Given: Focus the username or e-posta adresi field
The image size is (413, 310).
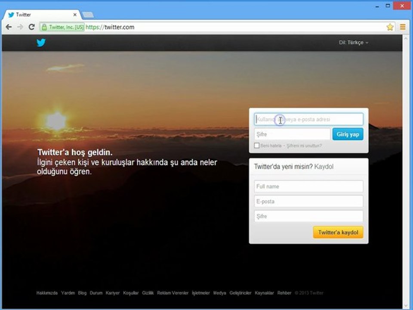Looking at the screenshot, I should pos(309,119).
